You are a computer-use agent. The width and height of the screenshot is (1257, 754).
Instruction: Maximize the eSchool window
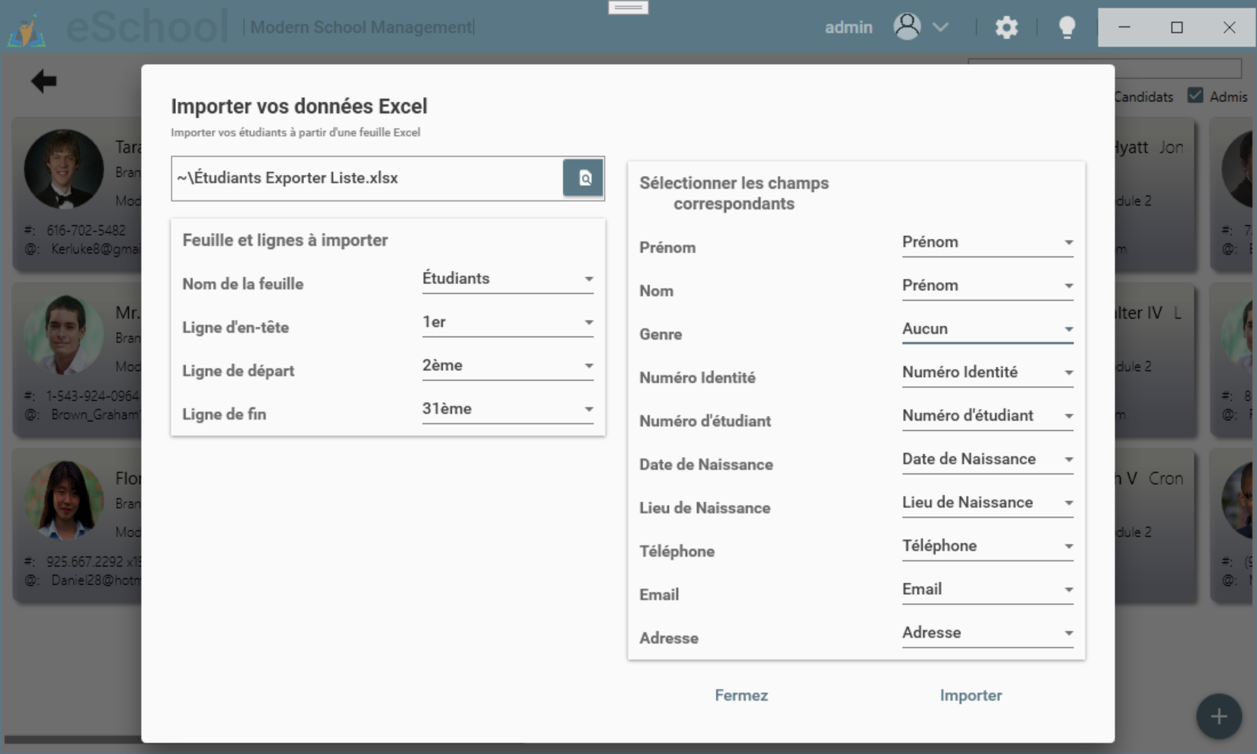[x=1176, y=27]
